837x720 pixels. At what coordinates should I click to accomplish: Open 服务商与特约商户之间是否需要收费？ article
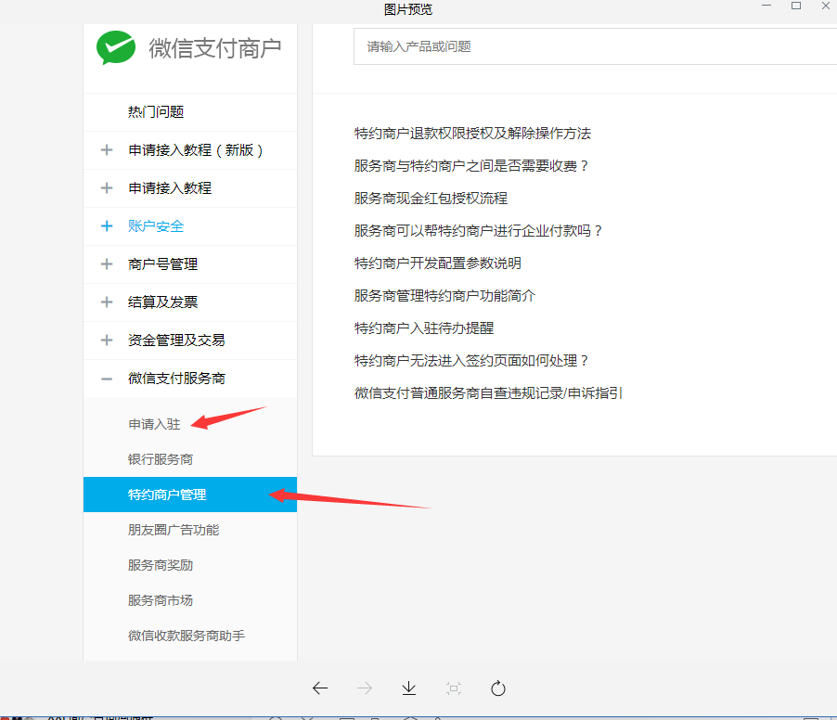(x=472, y=165)
